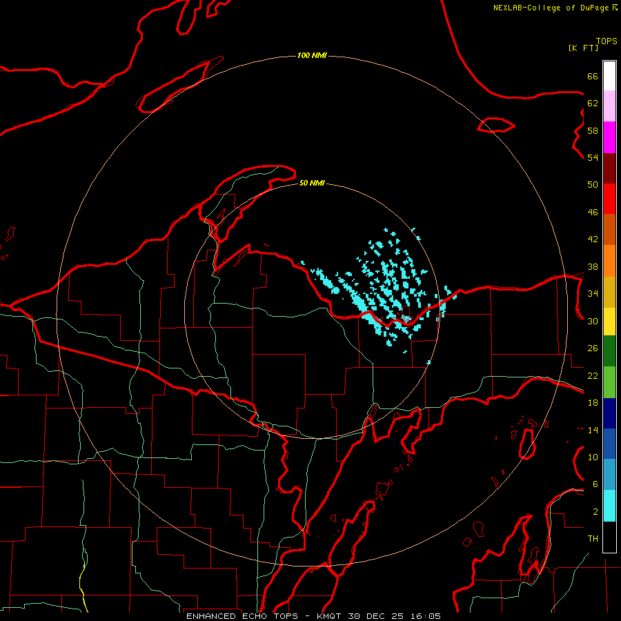This screenshot has width=621, height=621.
Task: Click the "2" scale value
Action: [x=595, y=512]
